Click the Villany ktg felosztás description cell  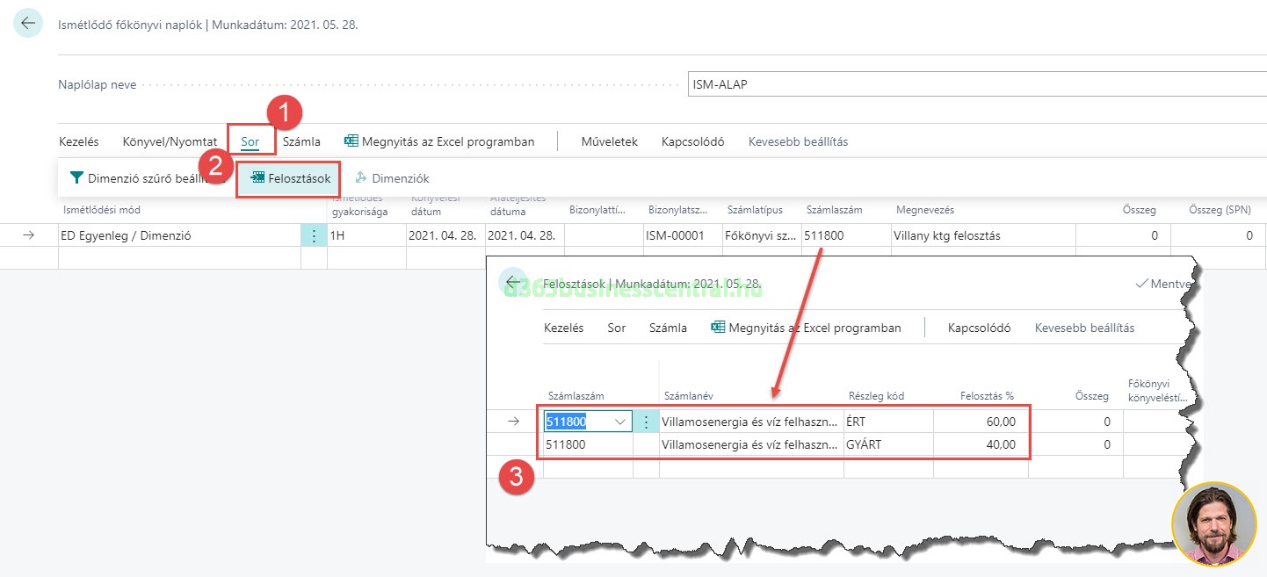click(981, 235)
